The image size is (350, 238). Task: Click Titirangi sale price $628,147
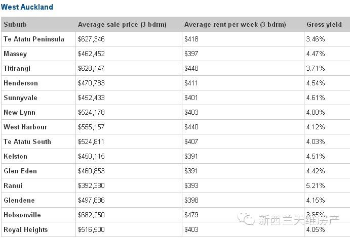91,68
